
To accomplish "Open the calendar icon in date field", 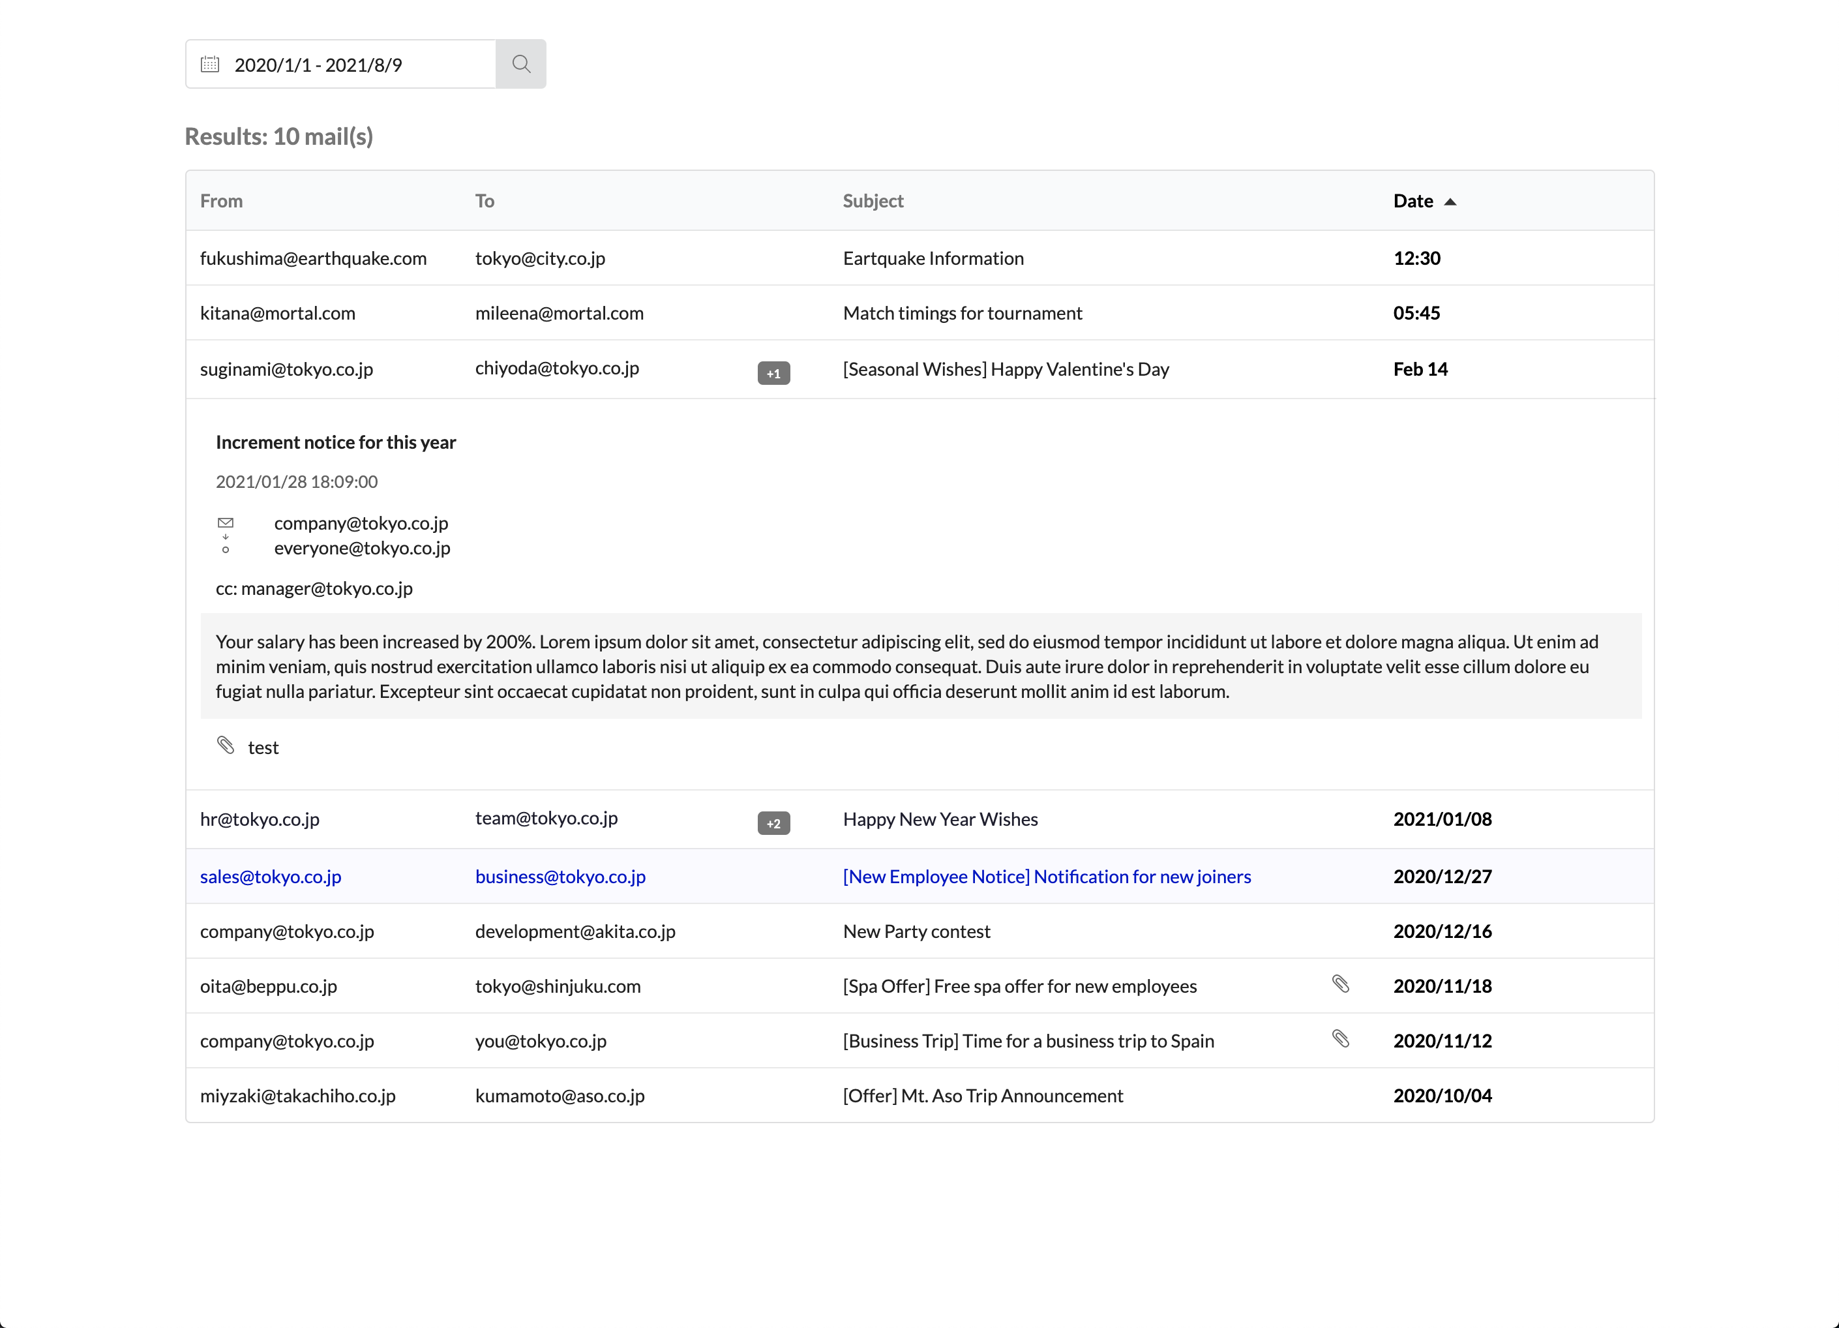I will pyautogui.click(x=210, y=64).
